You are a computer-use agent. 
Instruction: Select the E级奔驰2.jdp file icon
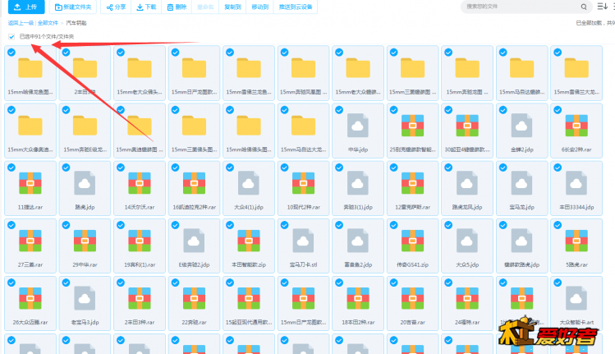(x=194, y=241)
